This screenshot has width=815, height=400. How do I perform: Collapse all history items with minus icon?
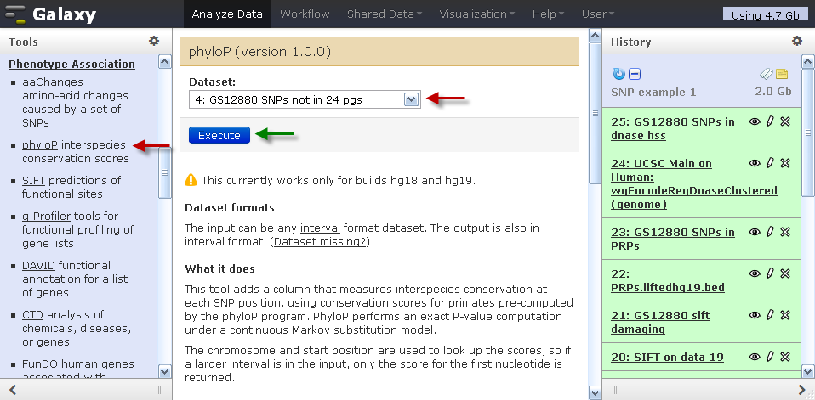(634, 74)
